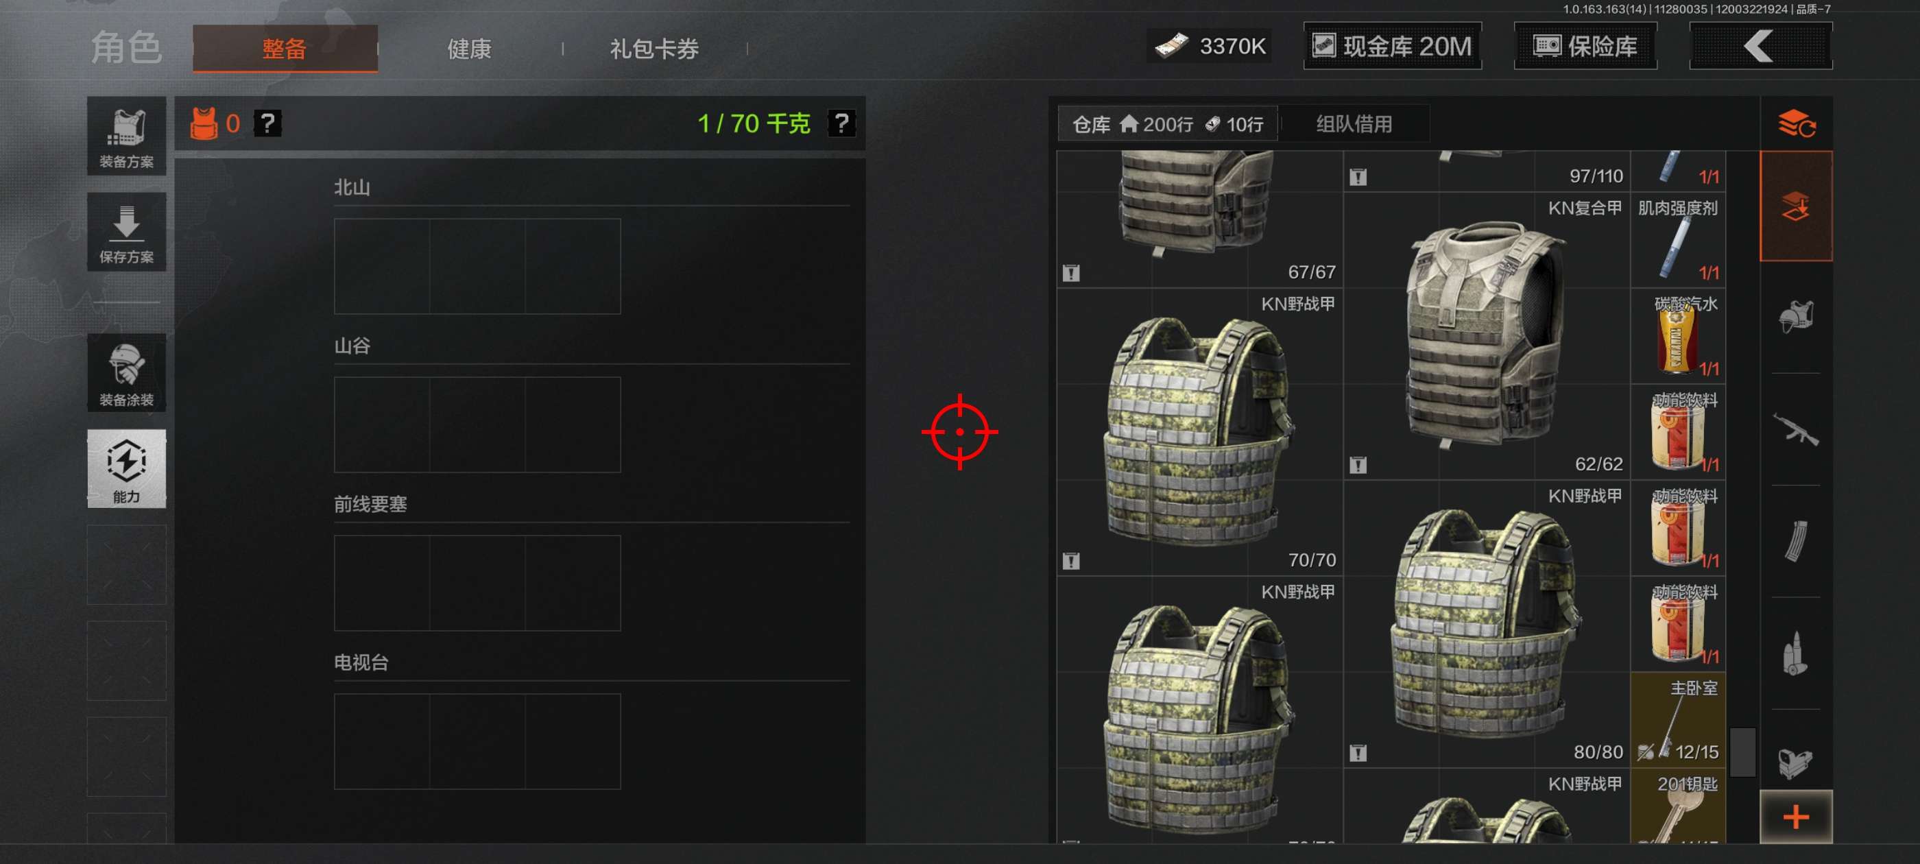
Task: Click the warehouse auto-sort icon at top right
Action: coord(1795,123)
